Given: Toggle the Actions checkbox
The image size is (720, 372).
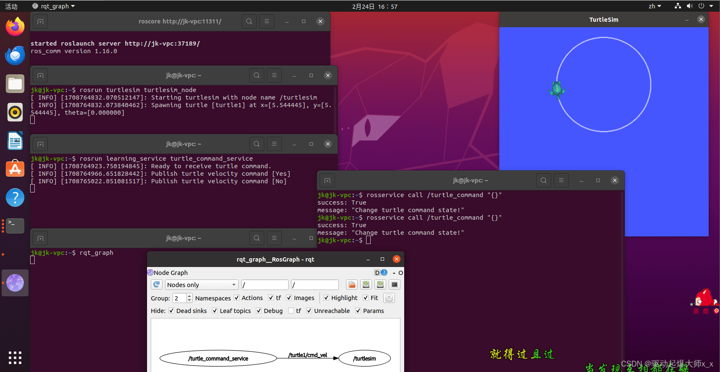Looking at the screenshot, I should (237, 298).
